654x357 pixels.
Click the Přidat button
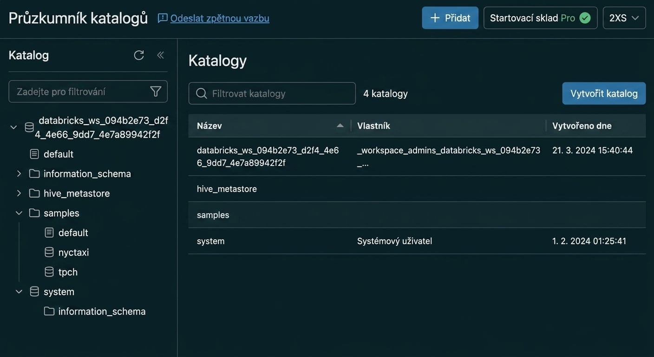450,18
